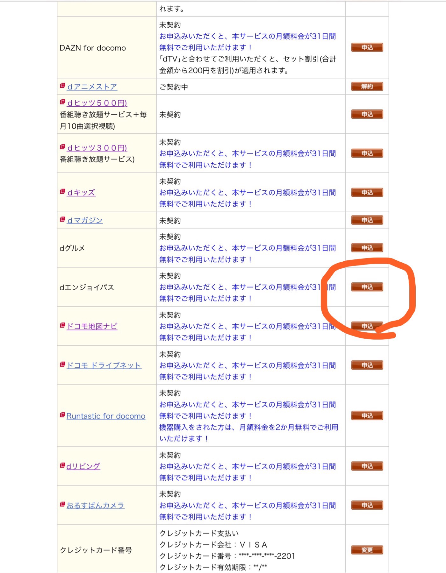Viewport: 446px width, 573px height.
Task: Click new-window icon beside dアニメストア
Action: [x=63, y=86]
